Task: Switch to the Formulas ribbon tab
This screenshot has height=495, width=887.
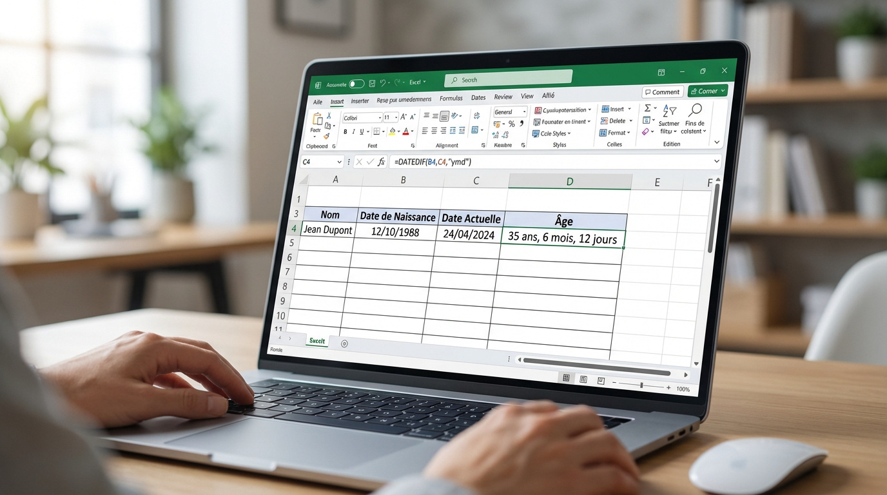Action: tap(451, 97)
